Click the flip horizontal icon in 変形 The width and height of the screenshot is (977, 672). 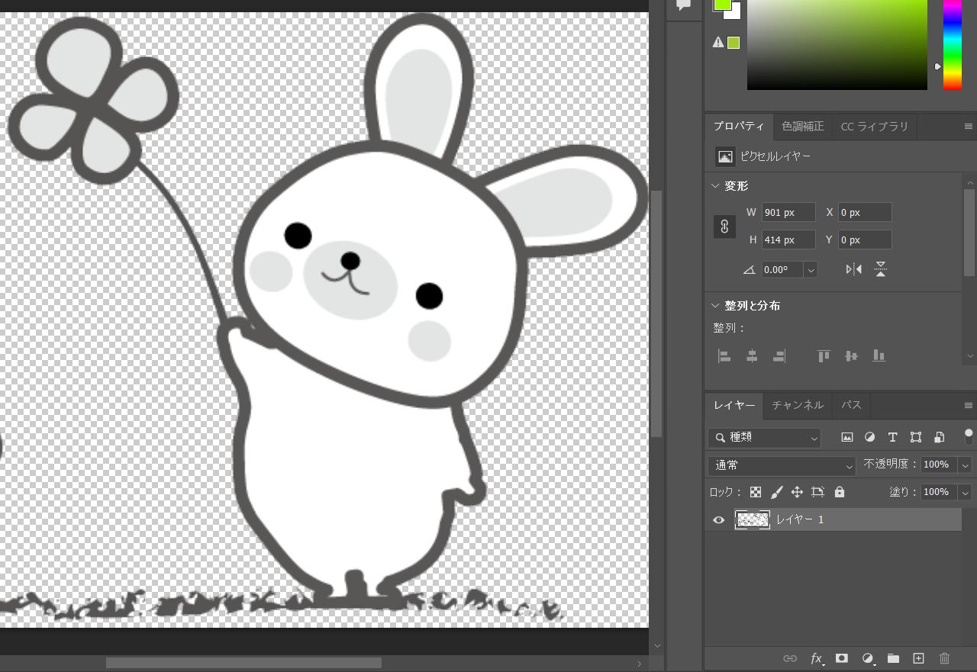pyautogui.click(x=854, y=269)
